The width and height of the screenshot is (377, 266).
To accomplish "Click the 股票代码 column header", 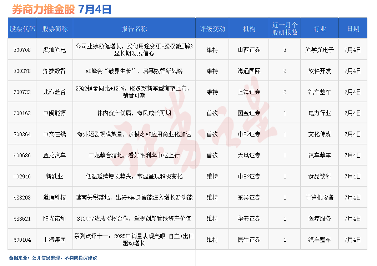I will tap(22, 29).
